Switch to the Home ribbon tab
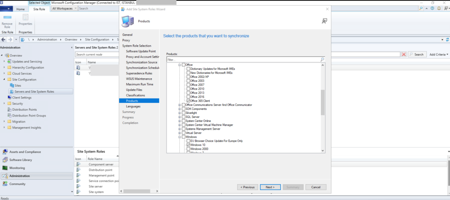This screenshot has width=450, height=200. tap(20, 9)
